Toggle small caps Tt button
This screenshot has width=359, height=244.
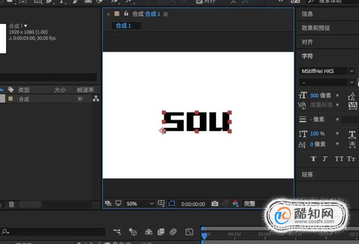pos(351,159)
